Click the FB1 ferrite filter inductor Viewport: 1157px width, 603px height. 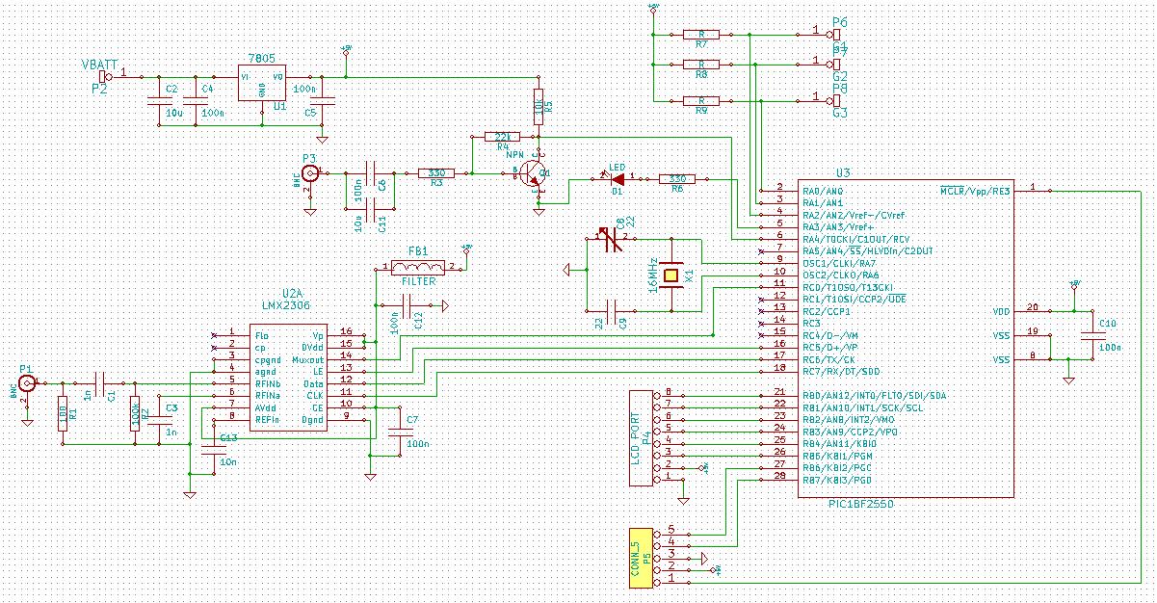(x=418, y=268)
